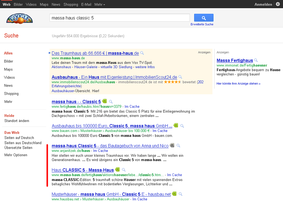Open Im Cache for the anjanitzek.de result
Screen dimensions: 283x202
[100, 151]
